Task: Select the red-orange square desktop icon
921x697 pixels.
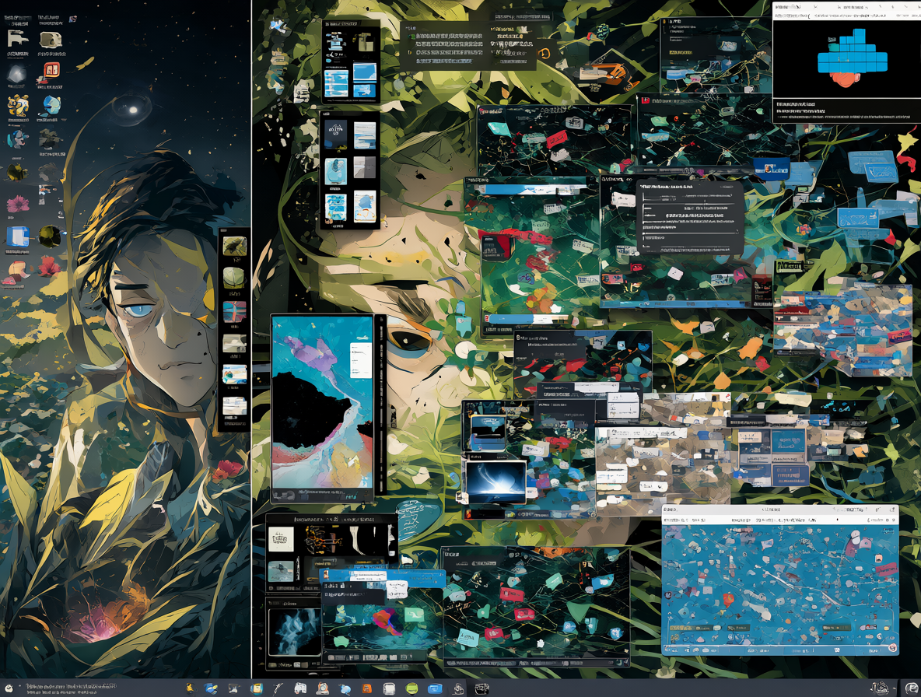Action: click(51, 72)
